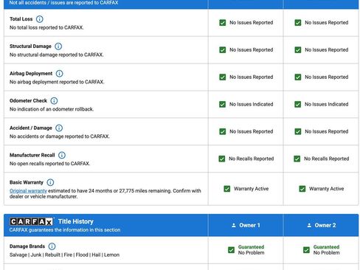Screen dimensions: 360x270
Task: Open the Total Loss info icon
Action: pos(39,19)
